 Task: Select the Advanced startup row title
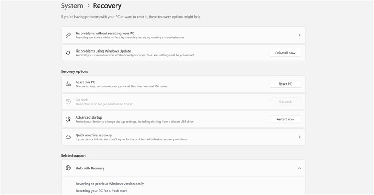(89, 117)
